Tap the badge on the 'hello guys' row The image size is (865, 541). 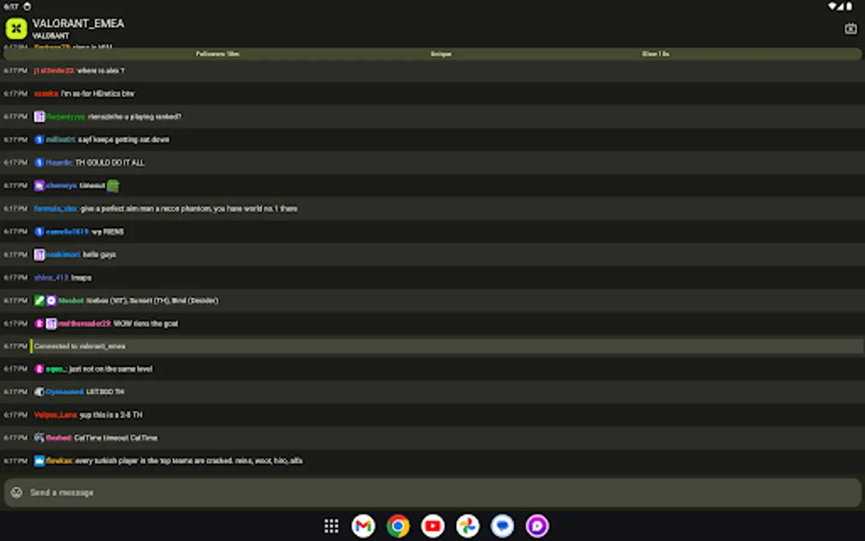[40, 254]
